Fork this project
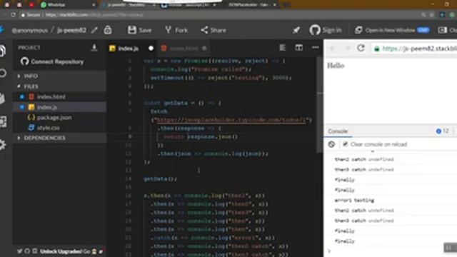The image size is (457, 257). pyautogui.click(x=176, y=30)
